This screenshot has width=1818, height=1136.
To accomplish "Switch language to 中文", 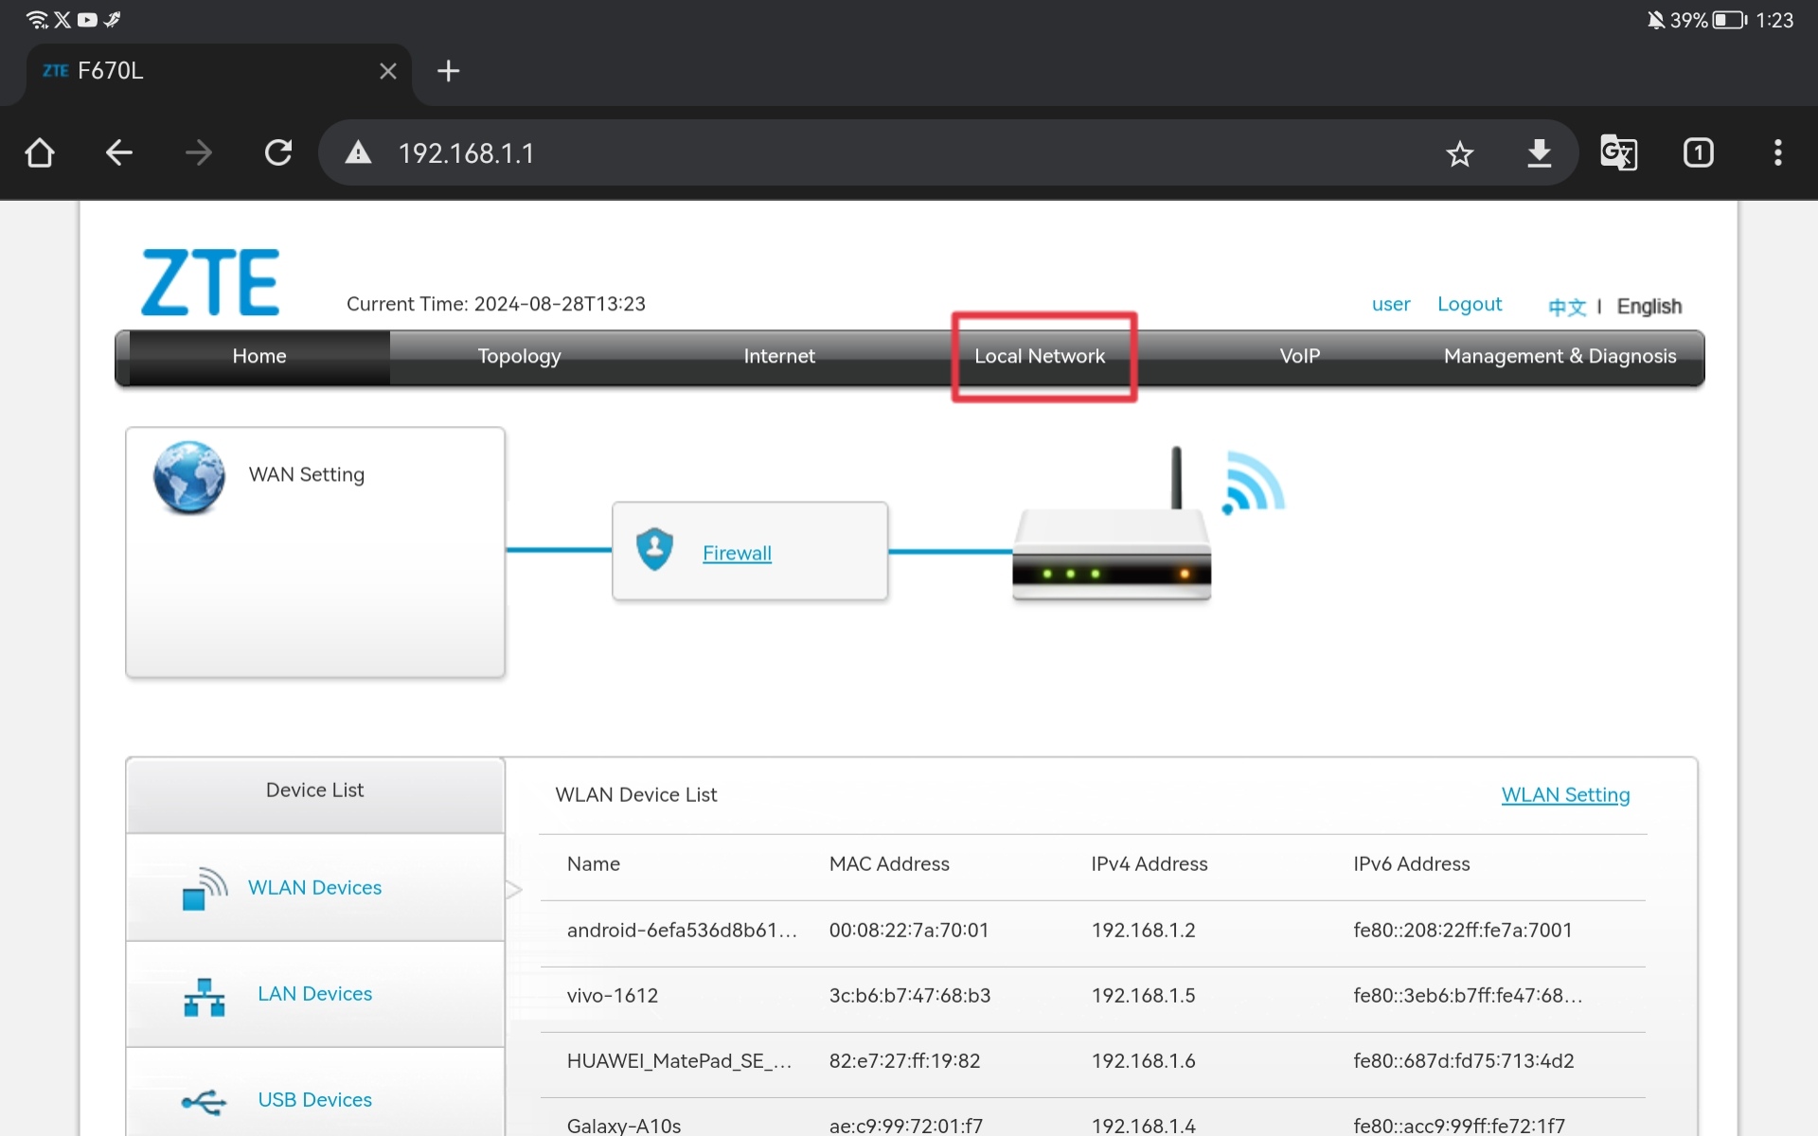I will pyautogui.click(x=1566, y=307).
